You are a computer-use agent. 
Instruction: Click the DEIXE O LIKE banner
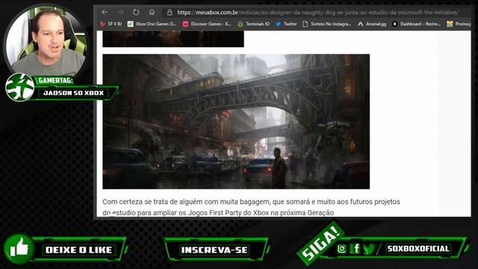(79, 250)
